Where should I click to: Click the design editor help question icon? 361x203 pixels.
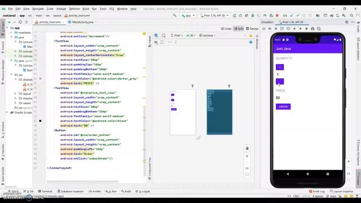click(250, 42)
